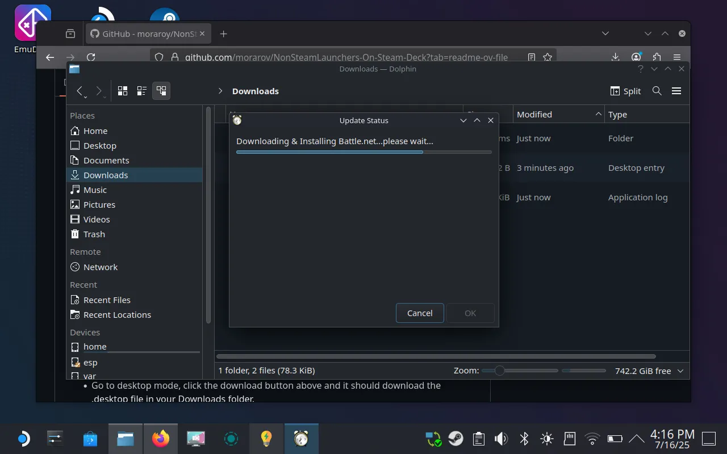727x454 pixels.
Task: Toggle Bluetooth from the system tray
Action: pos(523,438)
